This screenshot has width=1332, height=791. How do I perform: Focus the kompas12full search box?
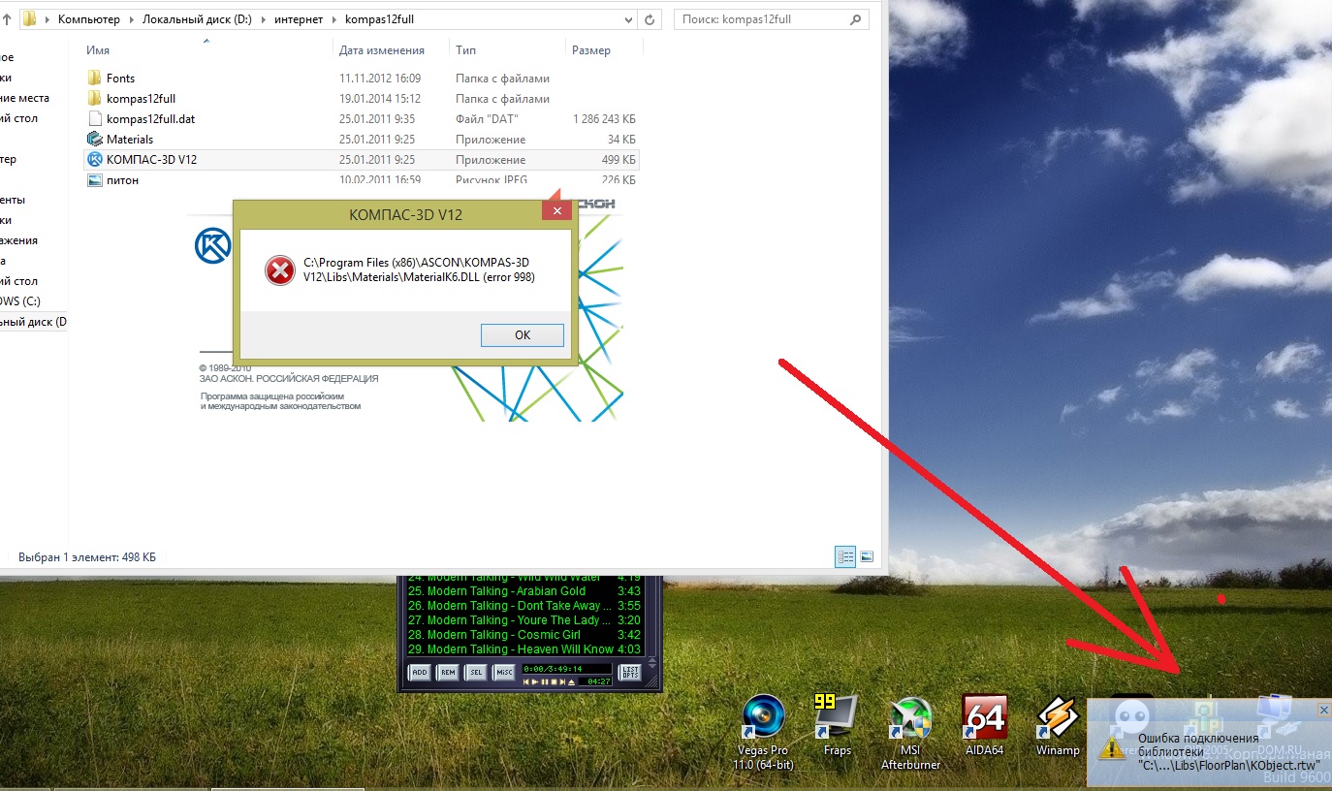[761, 18]
